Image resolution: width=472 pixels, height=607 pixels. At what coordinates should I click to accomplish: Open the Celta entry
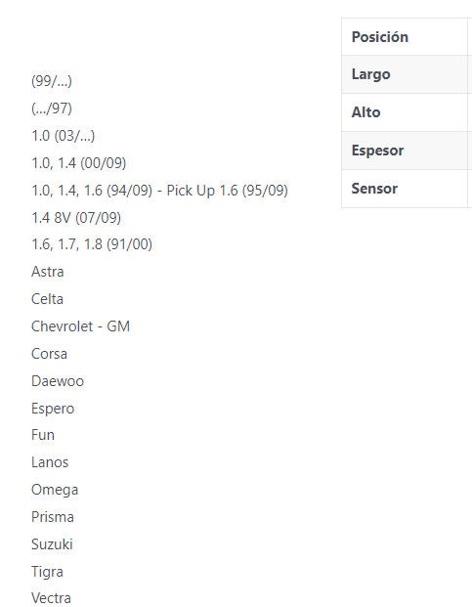[x=47, y=299]
